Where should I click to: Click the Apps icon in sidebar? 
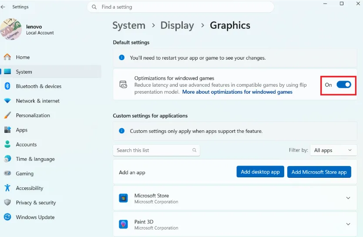click(x=7, y=130)
